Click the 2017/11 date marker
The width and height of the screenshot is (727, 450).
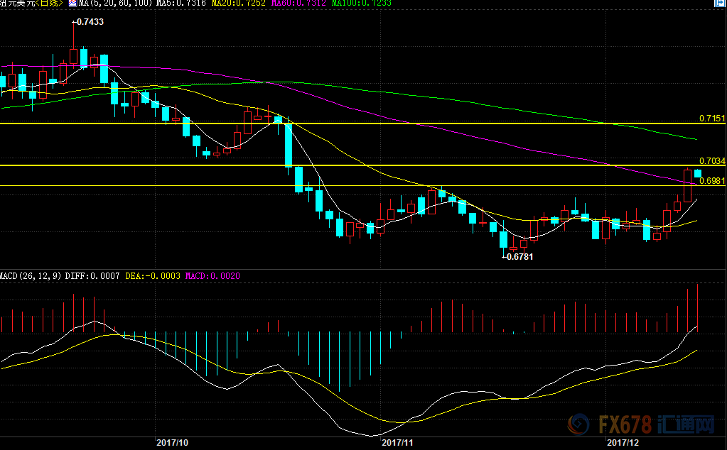pos(397,443)
